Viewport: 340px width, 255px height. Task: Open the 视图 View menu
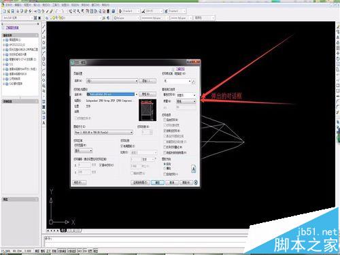[27, 5]
